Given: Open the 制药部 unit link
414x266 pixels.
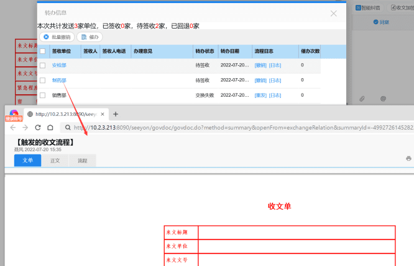Looking at the screenshot, I should click(59, 81).
